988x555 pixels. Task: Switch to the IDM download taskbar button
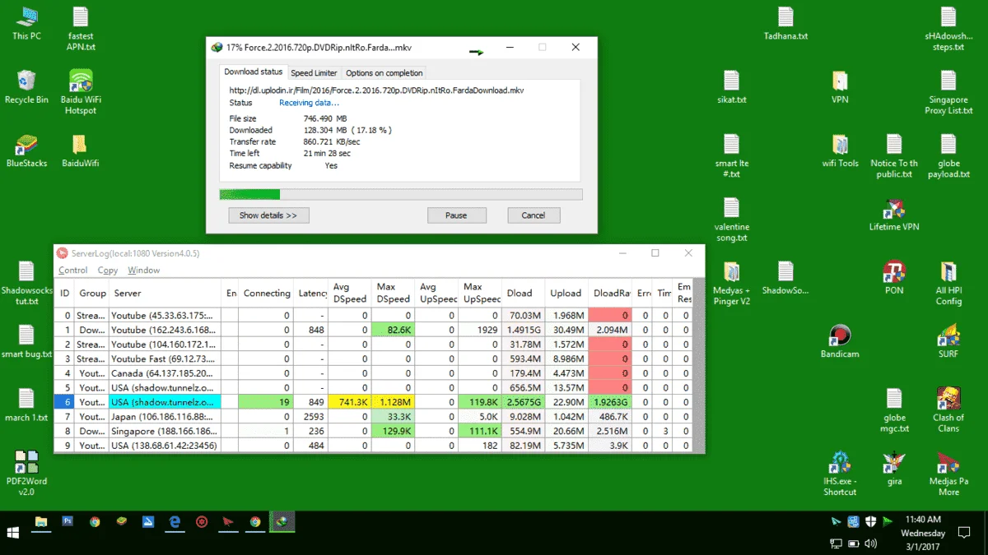(282, 522)
